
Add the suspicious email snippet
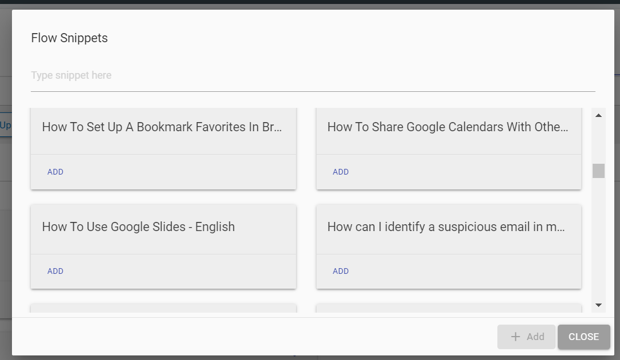(x=341, y=271)
